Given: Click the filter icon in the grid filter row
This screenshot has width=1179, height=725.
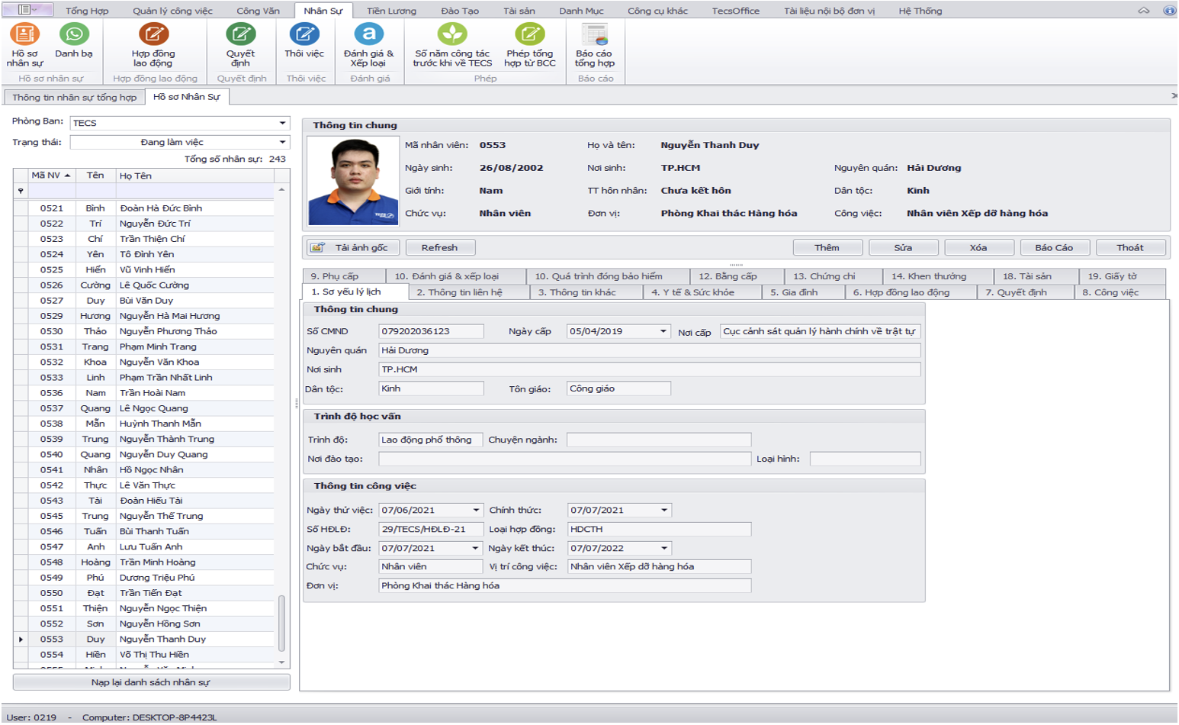Looking at the screenshot, I should coord(21,191).
